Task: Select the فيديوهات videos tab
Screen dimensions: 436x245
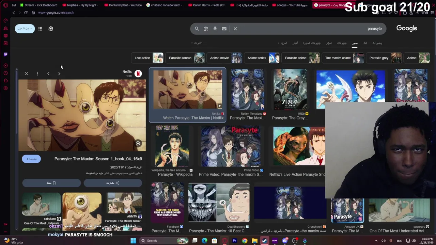Action: point(342,43)
